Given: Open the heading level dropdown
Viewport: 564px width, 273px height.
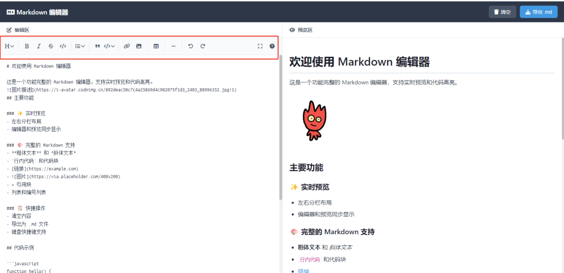Looking at the screenshot, I should click(x=9, y=46).
